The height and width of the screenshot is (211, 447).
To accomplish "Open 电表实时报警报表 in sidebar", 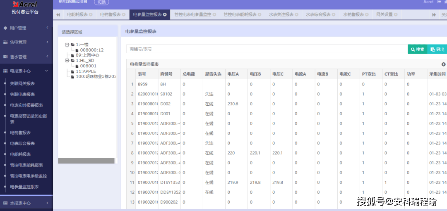I will [x=26, y=105].
